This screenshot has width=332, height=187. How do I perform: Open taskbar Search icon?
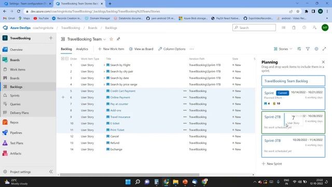point(137,182)
